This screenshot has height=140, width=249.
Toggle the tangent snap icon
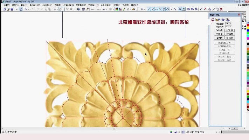pyautogui.click(x=175, y=9)
